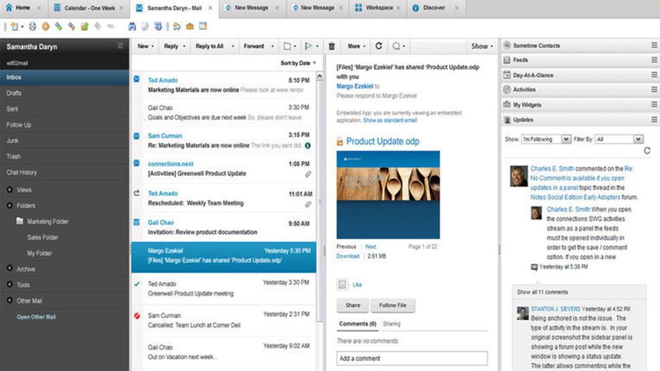Viewport: 660px width, 371px height.
Task: Open the Forward dropdown arrow
Action: click(273, 46)
